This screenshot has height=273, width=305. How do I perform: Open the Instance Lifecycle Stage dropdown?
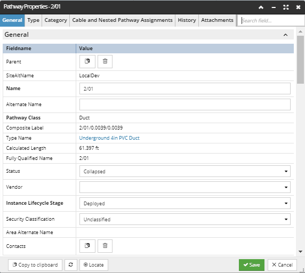click(x=185, y=203)
